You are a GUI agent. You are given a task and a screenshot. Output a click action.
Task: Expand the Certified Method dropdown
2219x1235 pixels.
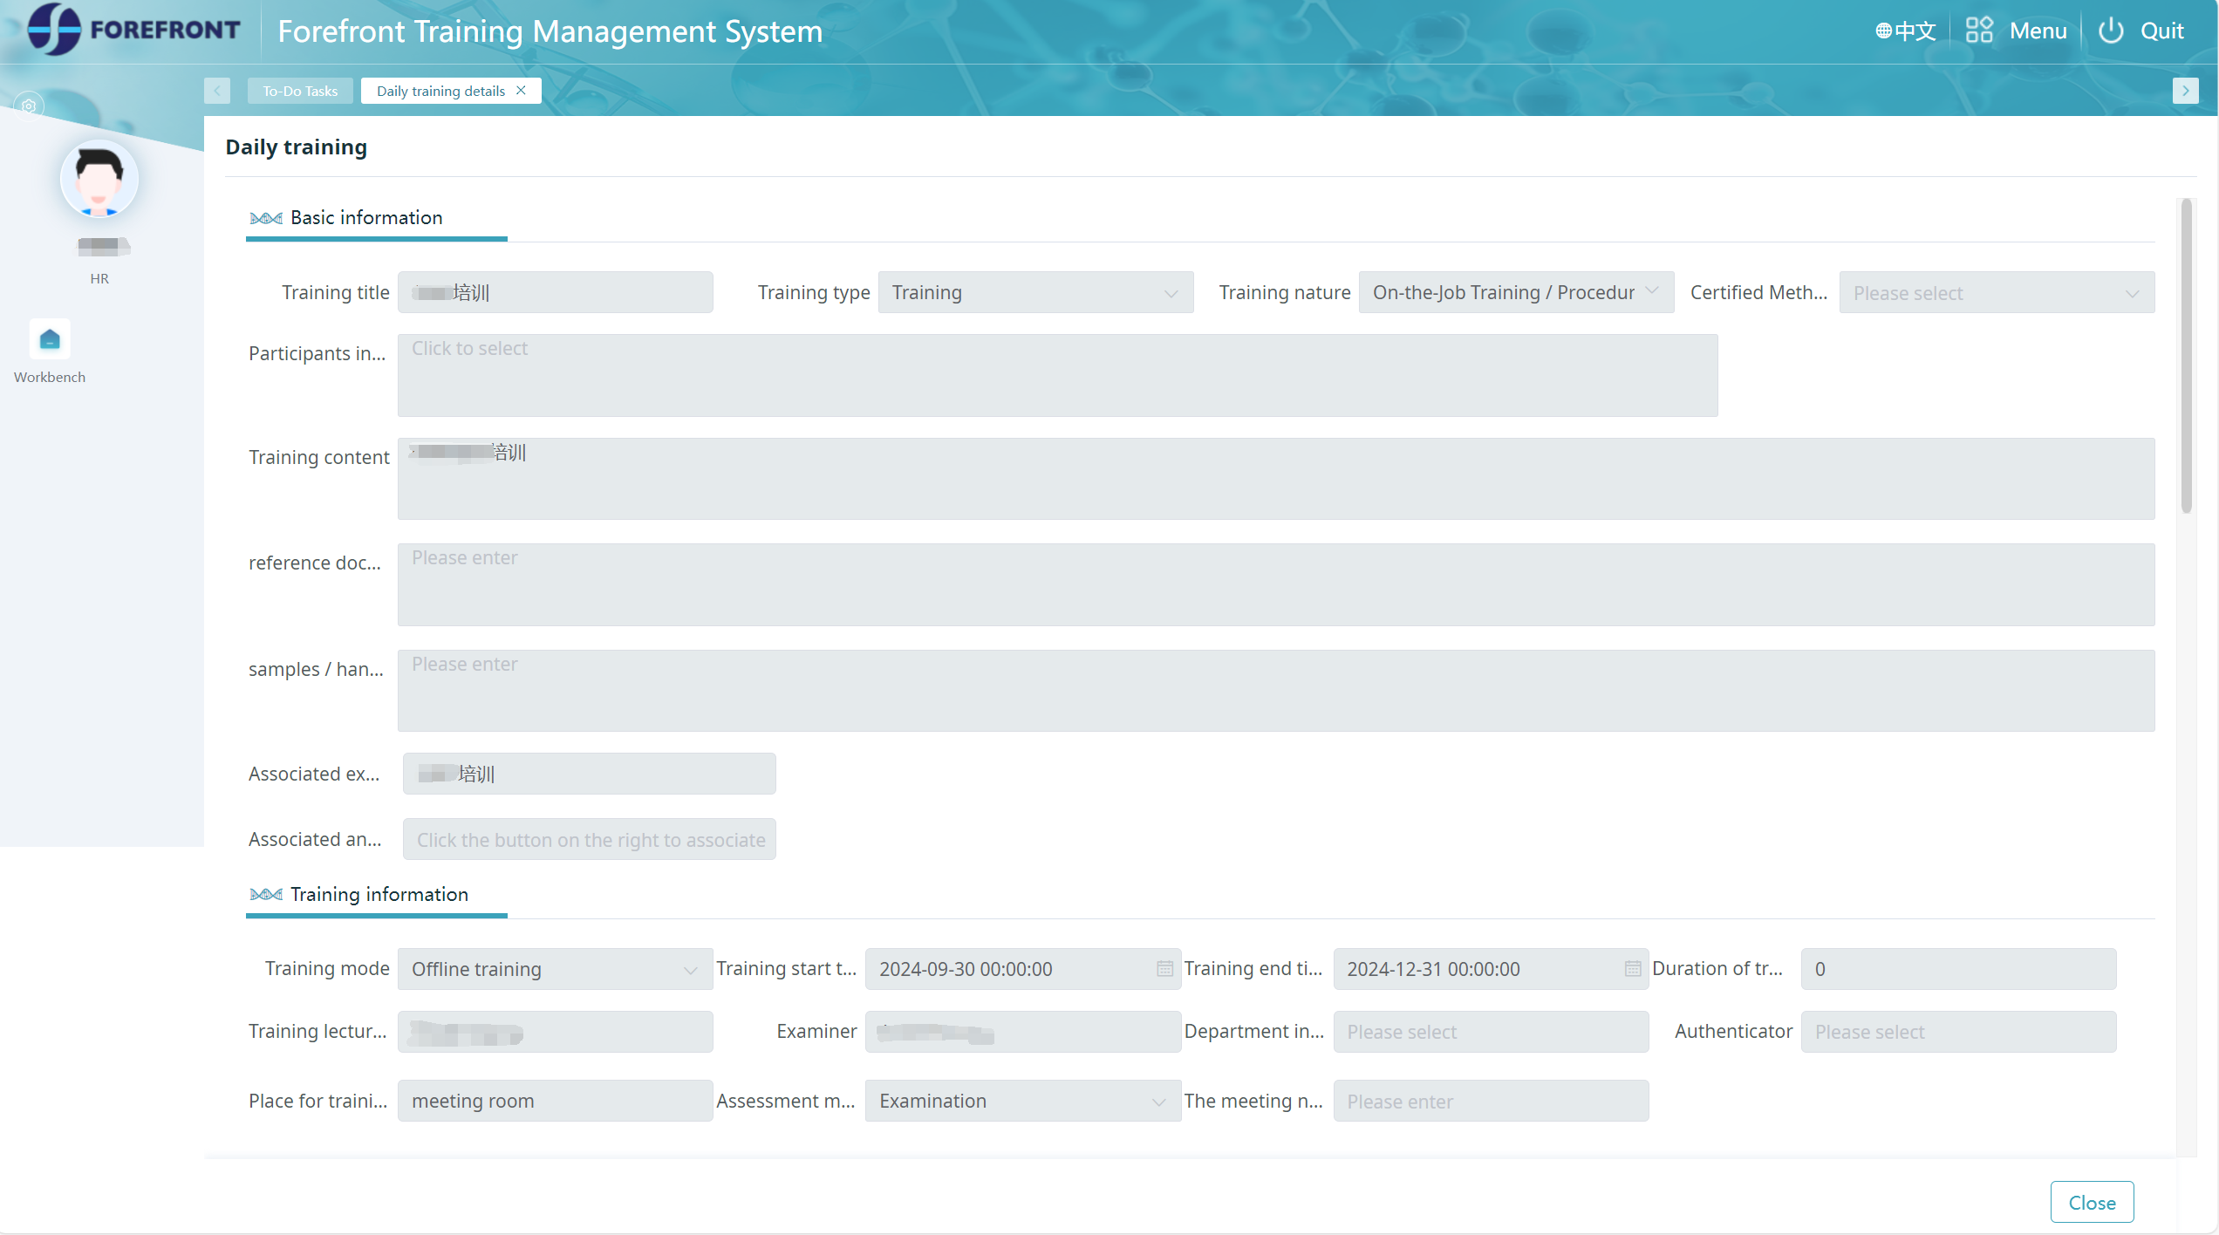click(x=2132, y=294)
